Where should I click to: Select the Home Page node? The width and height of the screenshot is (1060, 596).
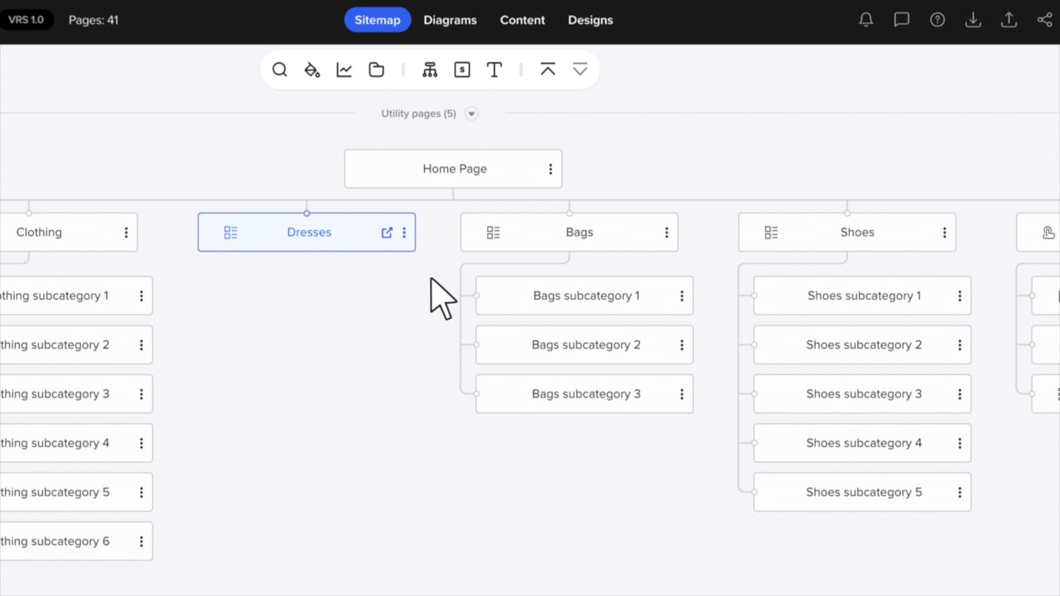click(x=453, y=169)
